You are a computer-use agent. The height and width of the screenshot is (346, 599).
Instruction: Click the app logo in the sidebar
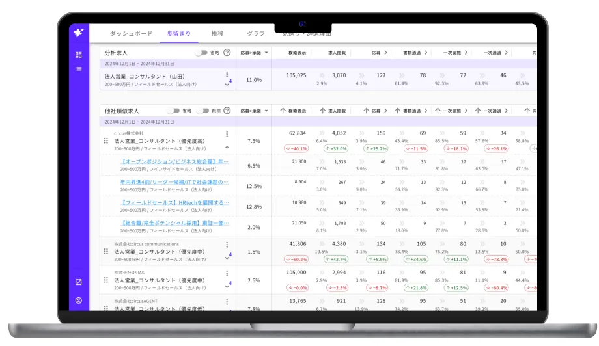(x=78, y=33)
